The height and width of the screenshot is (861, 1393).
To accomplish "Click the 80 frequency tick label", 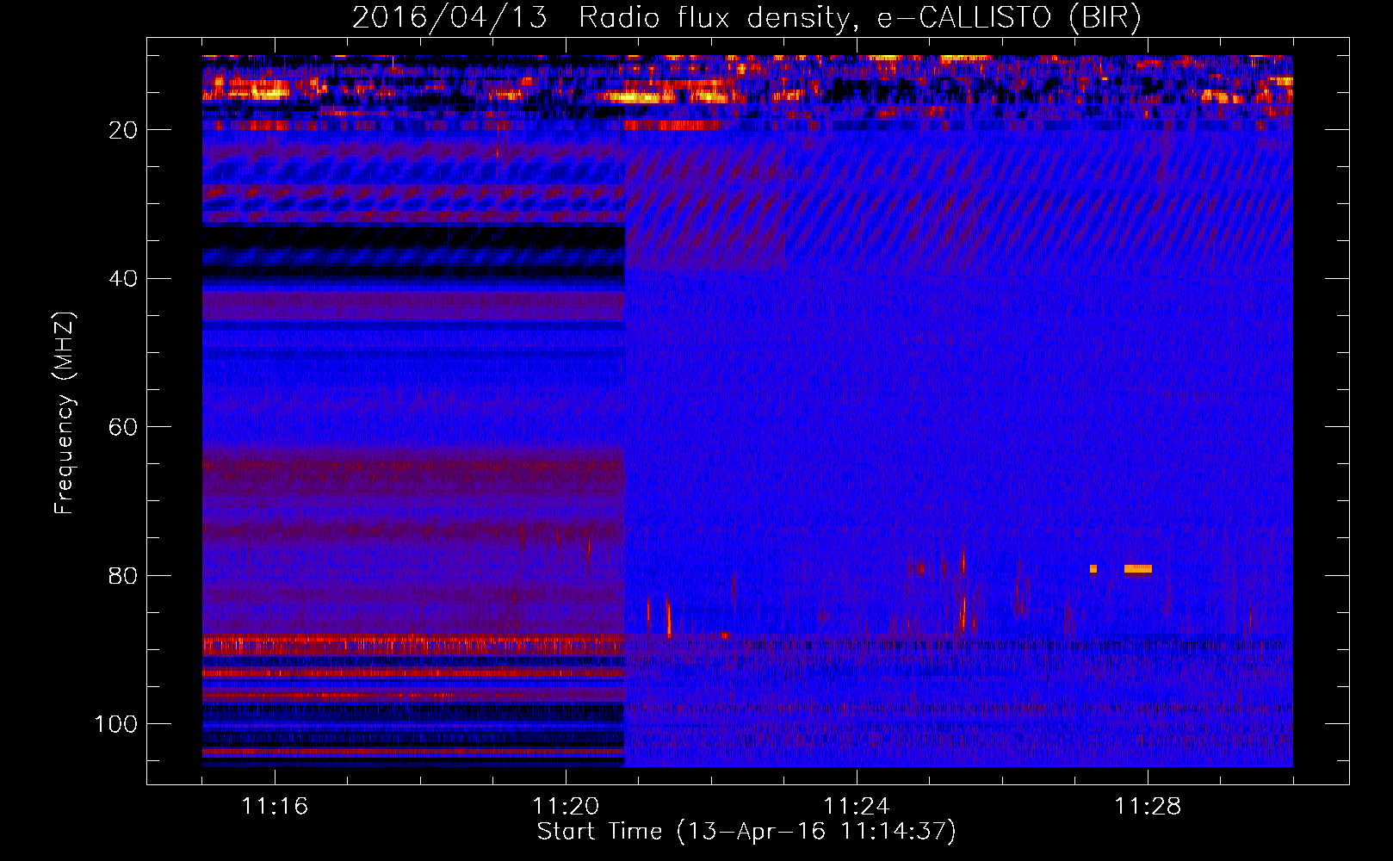I will [124, 575].
